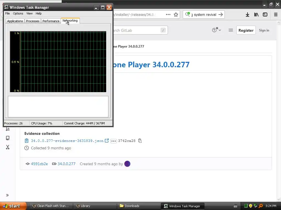Copy evidence SHA with clipboard icon

coord(140,141)
